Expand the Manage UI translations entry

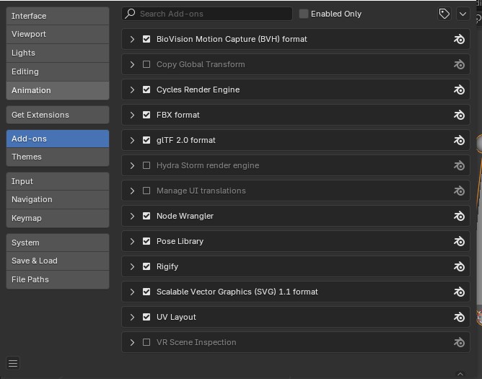click(132, 191)
